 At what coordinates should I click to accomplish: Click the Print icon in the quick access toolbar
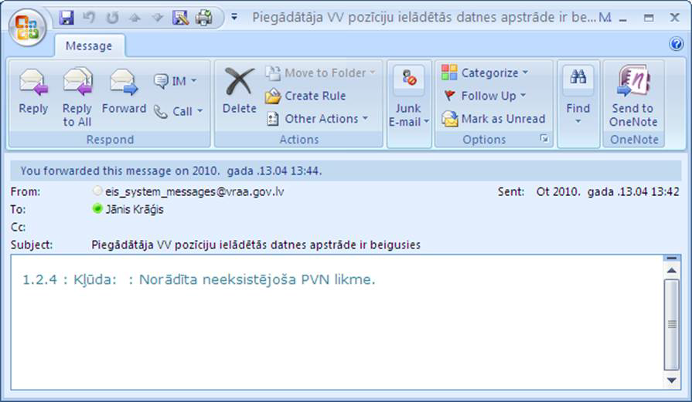click(x=203, y=17)
